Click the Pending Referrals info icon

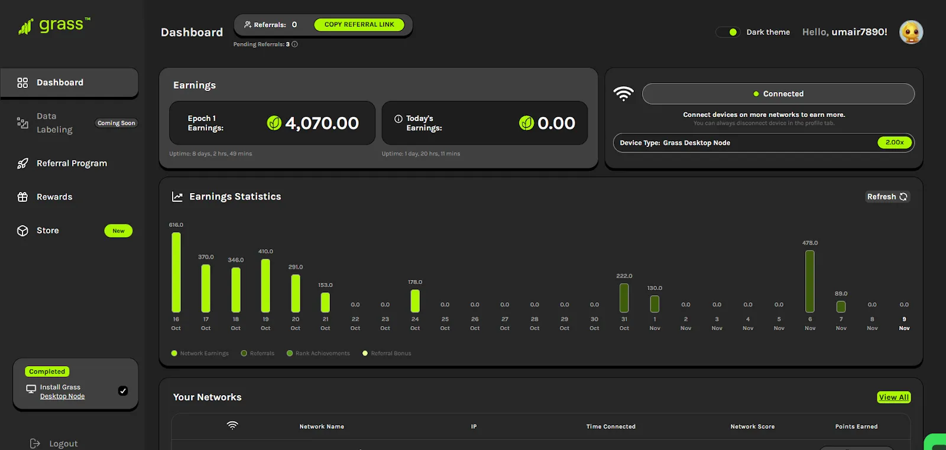294,44
